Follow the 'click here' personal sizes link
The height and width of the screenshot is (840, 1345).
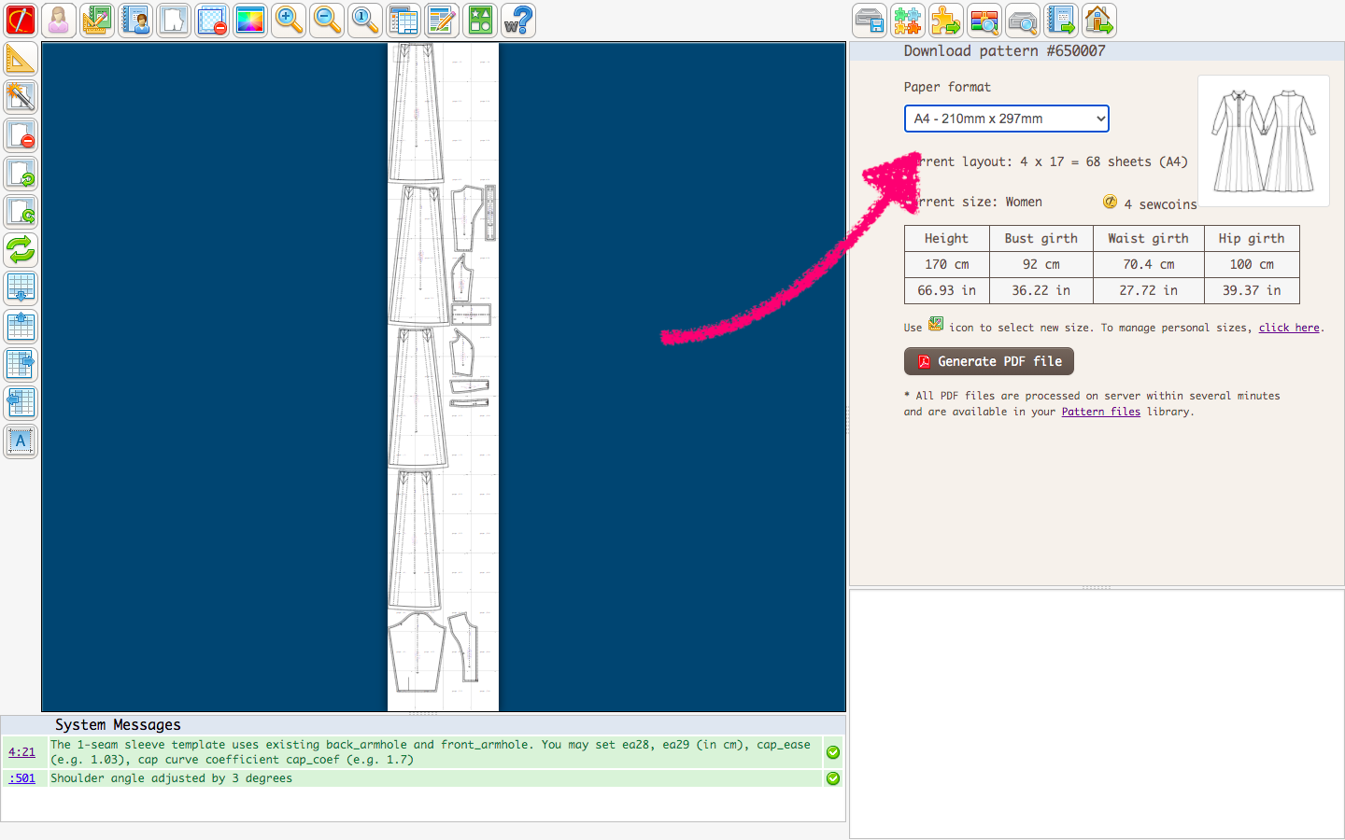pos(1288,328)
